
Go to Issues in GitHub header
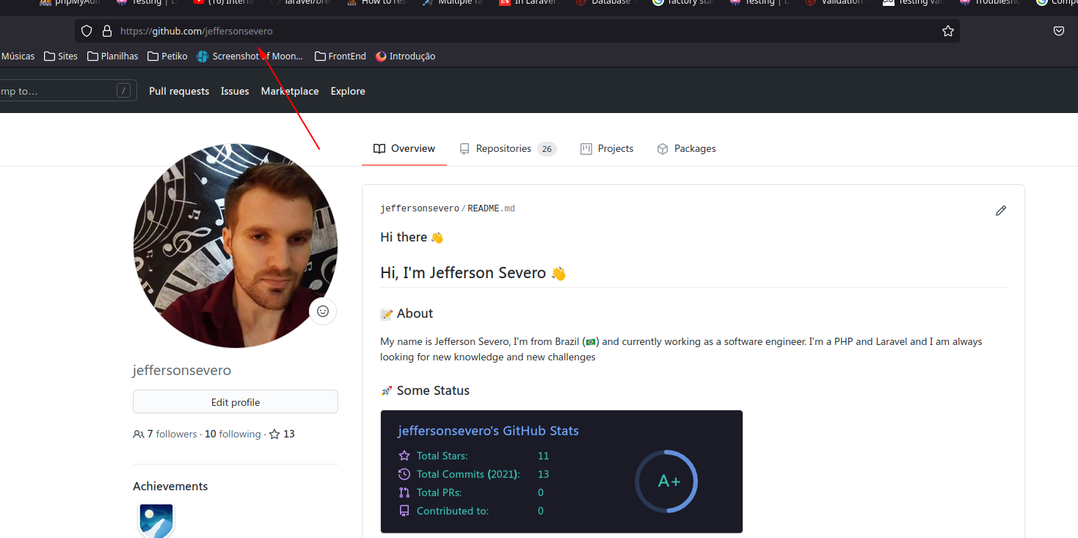[x=235, y=91]
